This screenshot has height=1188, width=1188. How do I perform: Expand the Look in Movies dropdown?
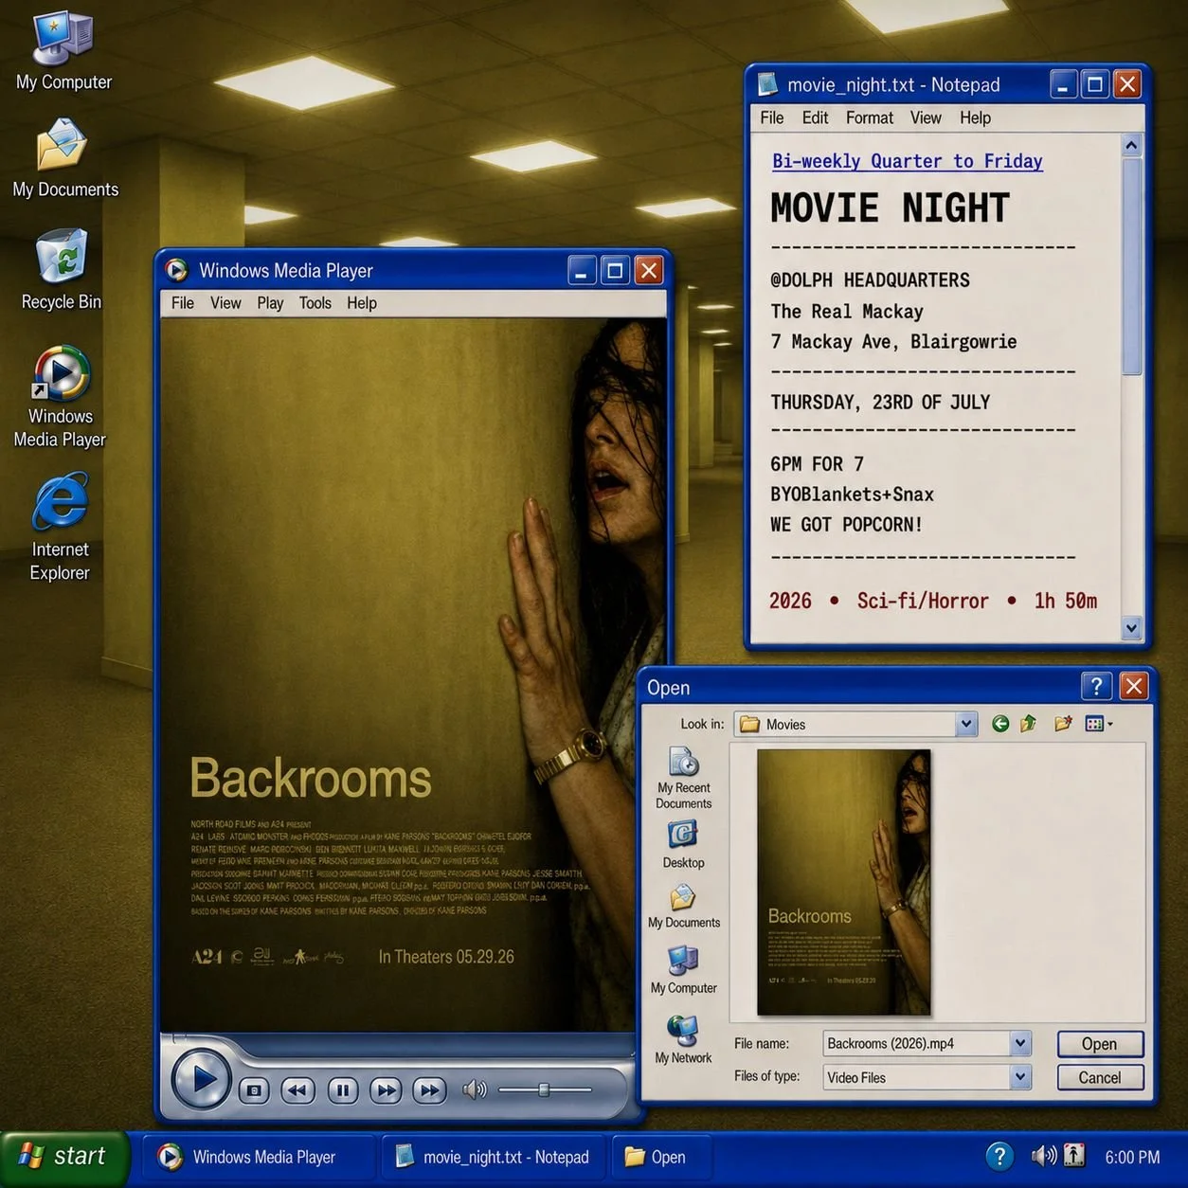(x=965, y=724)
